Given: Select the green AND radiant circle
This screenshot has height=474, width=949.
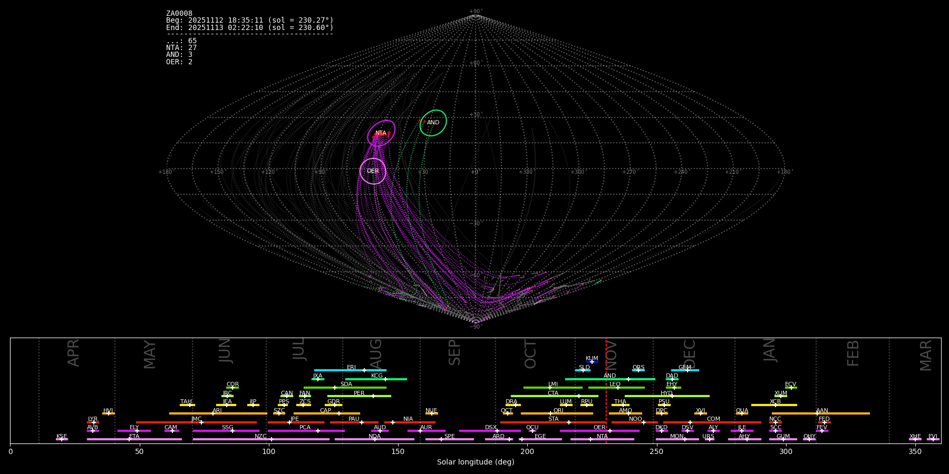Looking at the screenshot, I should point(433,123).
